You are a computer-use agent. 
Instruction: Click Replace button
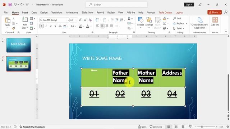[179, 23]
